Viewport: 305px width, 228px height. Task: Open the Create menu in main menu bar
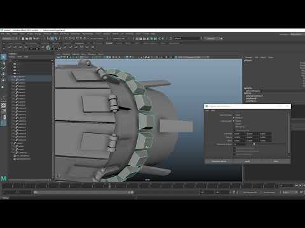click(15, 34)
